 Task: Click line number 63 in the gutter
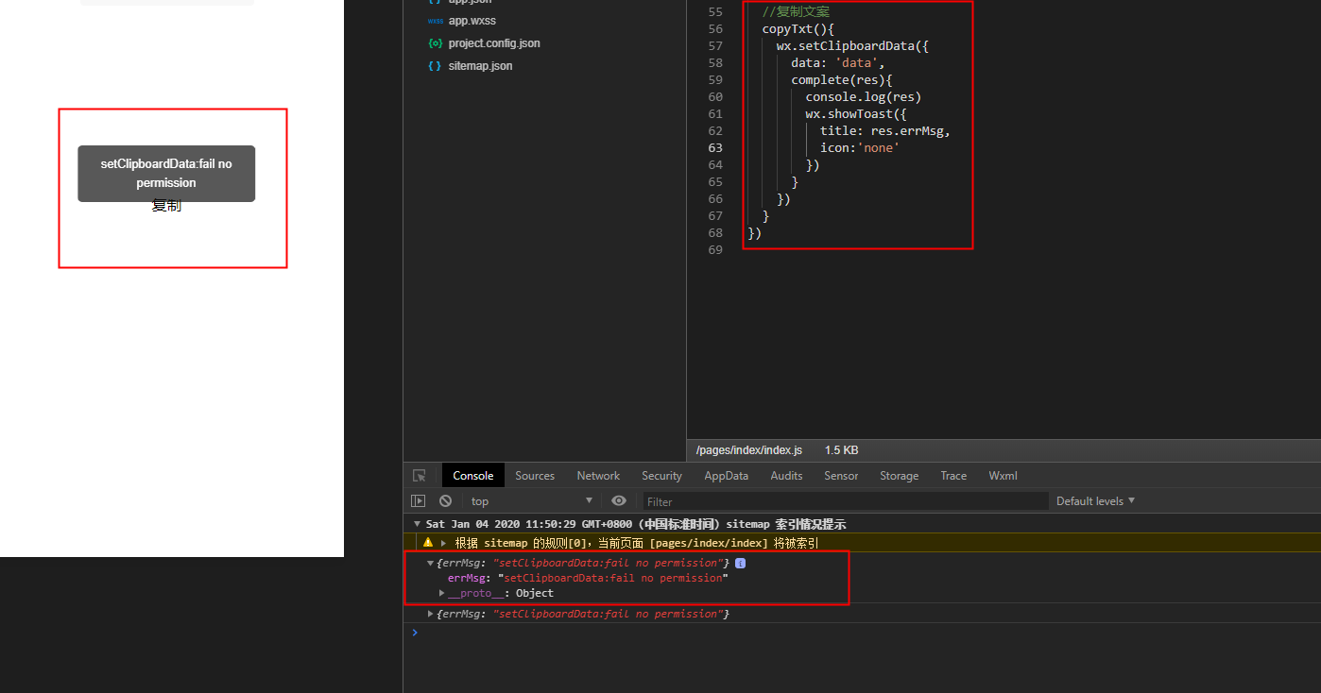click(715, 148)
